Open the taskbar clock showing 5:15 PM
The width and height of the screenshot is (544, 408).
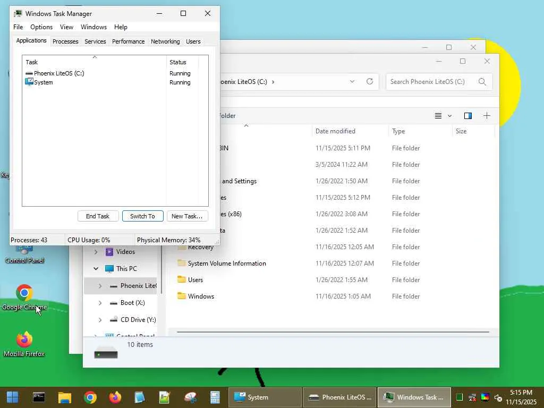(x=521, y=397)
